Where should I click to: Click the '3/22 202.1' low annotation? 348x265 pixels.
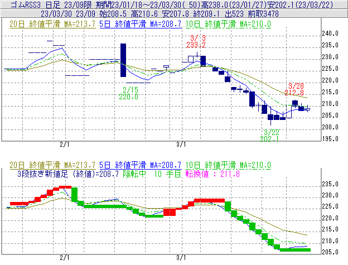coord(269,136)
